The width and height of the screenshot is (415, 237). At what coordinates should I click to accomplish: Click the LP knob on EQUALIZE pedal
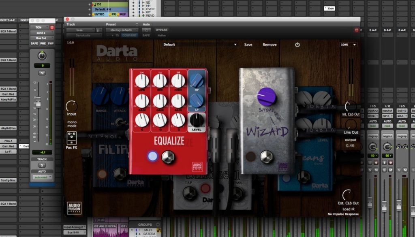tap(197, 100)
